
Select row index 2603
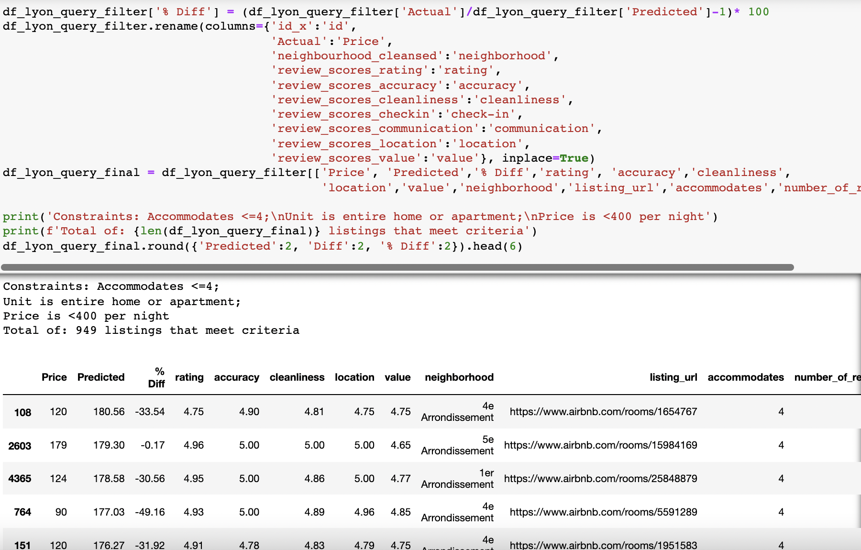(20, 446)
